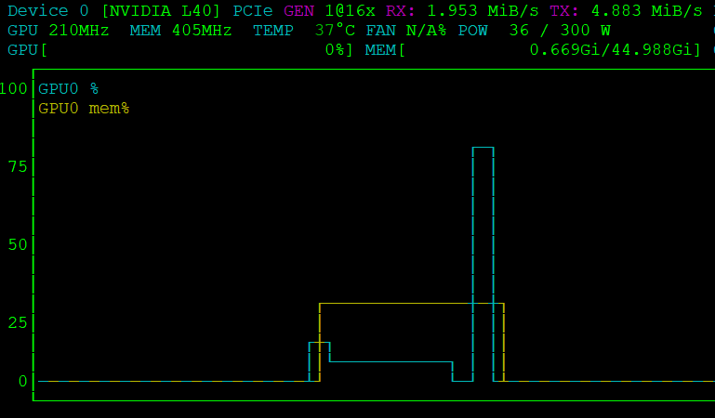Click the 25 label on the y-axis
The height and width of the screenshot is (418, 715).
tap(18, 323)
